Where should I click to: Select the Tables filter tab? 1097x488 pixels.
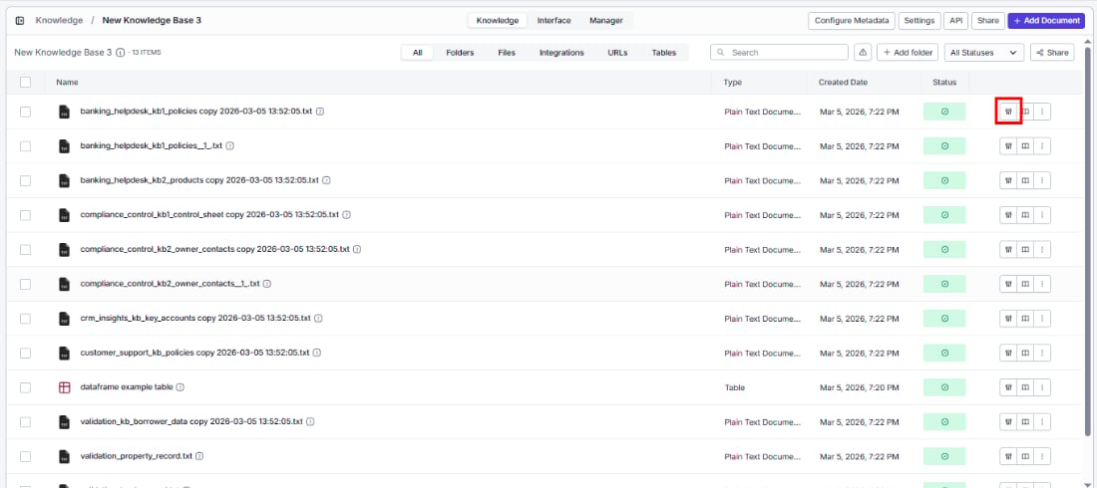pos(664,53)
